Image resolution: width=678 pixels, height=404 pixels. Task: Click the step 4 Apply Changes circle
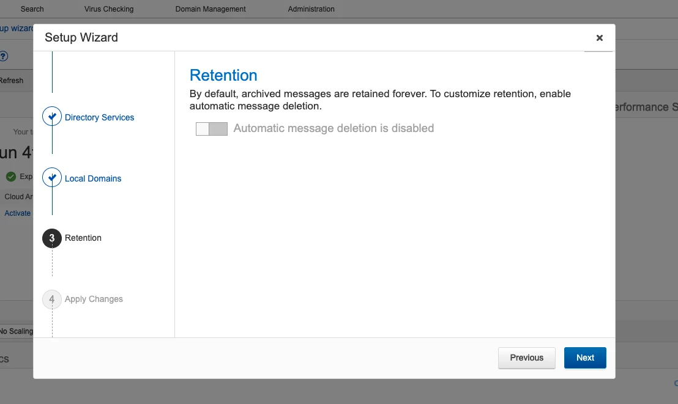tap(52, 299)
